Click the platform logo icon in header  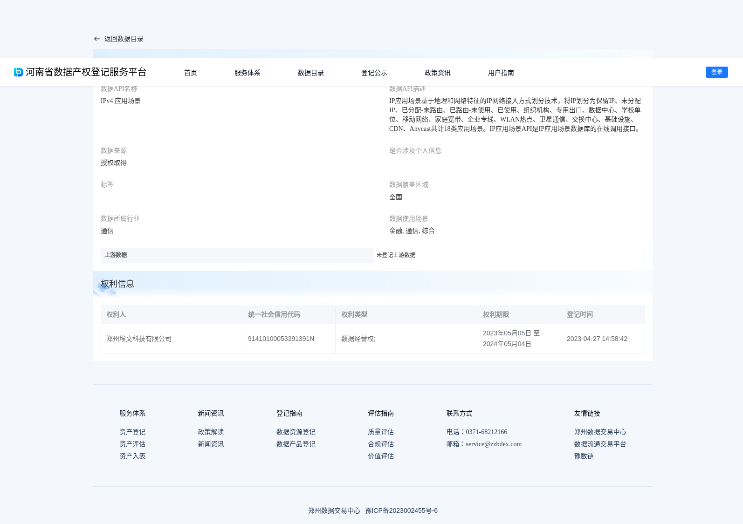(19, 72)
